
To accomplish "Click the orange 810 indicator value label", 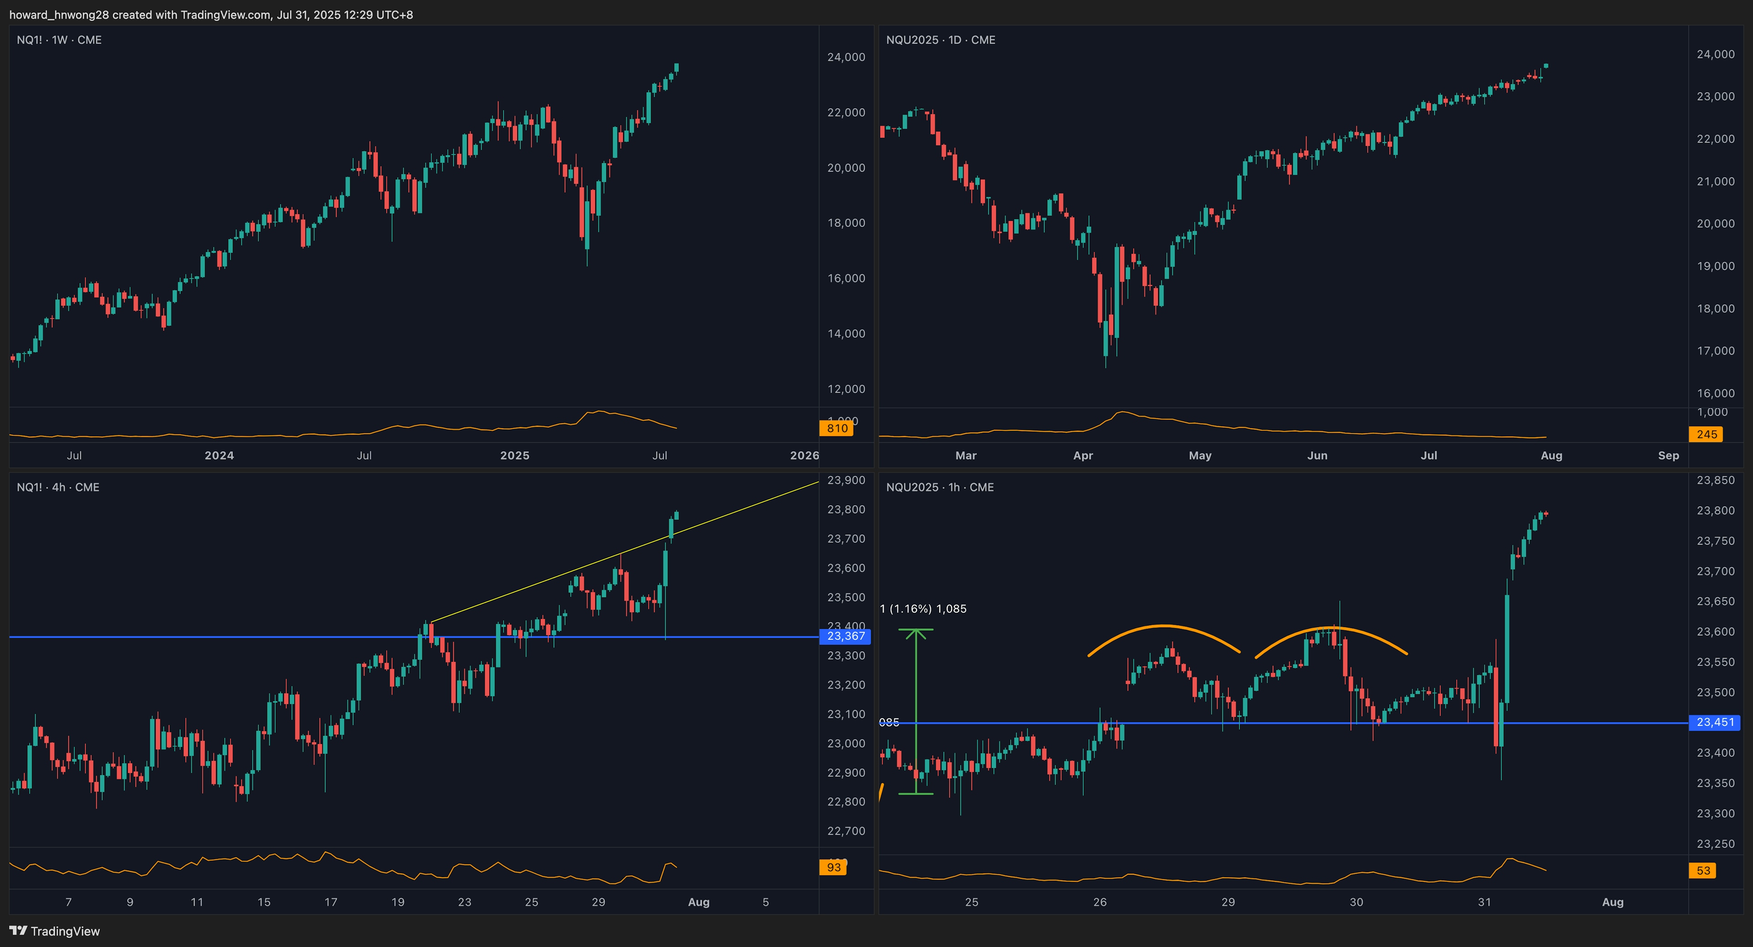I will pyautogui.click(x=836, y=428).
